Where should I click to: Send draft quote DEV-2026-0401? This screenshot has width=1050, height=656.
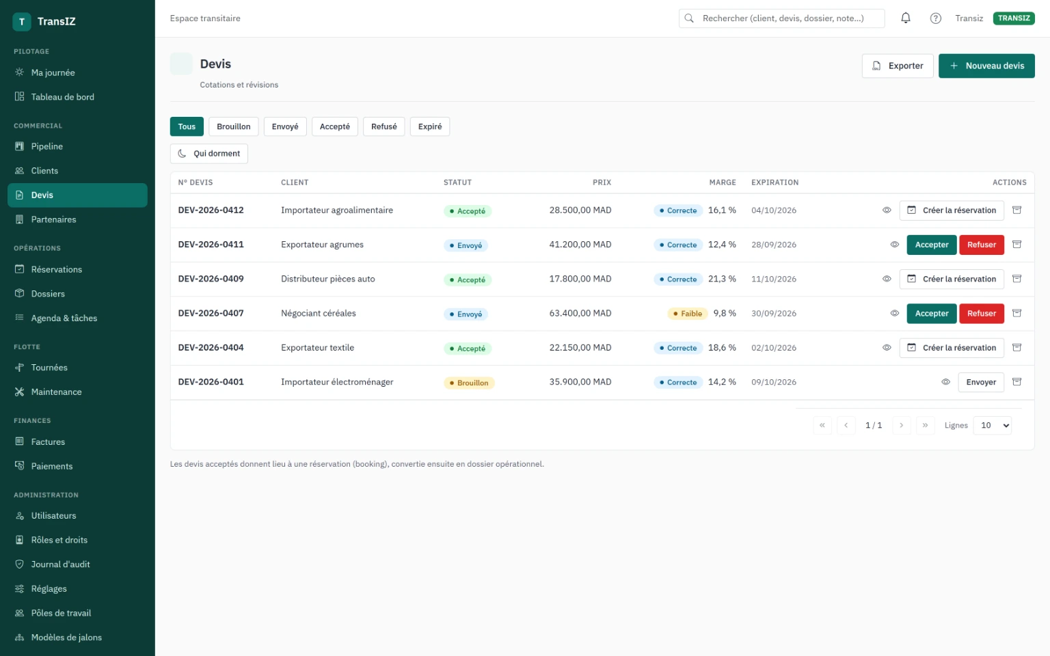click(x=981, y=382)
